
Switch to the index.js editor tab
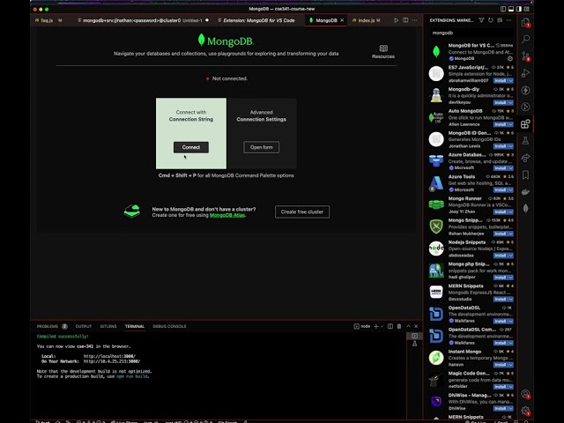367,20
